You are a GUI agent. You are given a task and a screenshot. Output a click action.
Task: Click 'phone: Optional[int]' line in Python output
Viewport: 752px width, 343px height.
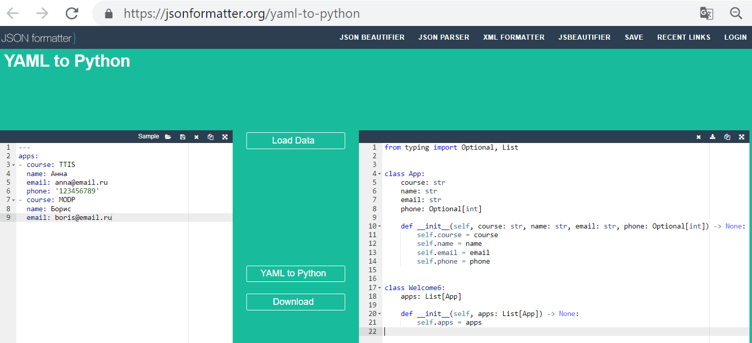point(441,209)
